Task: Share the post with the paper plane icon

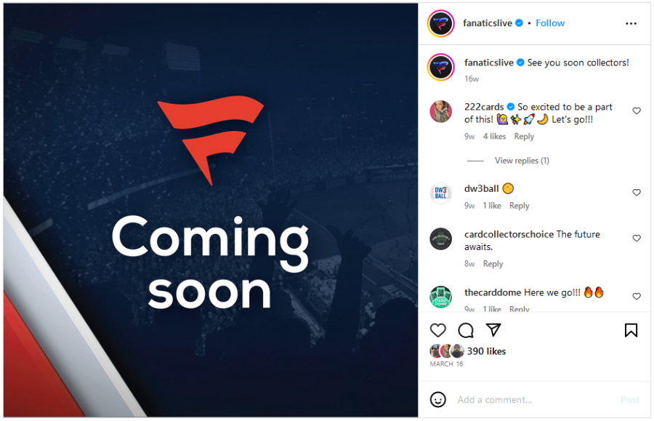Action: [x=493, y=330]
